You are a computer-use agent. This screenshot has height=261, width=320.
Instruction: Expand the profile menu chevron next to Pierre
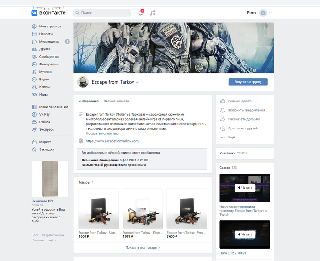(x=270, y=13)
